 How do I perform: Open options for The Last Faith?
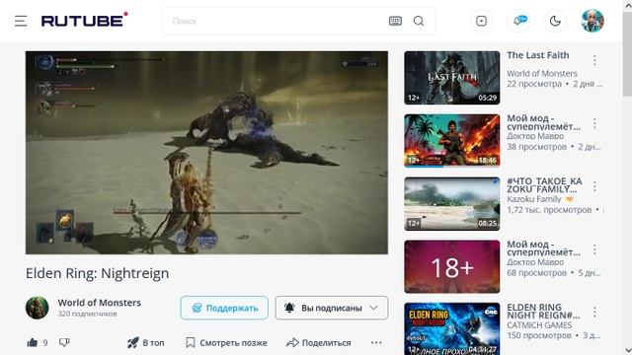[594, 60]
